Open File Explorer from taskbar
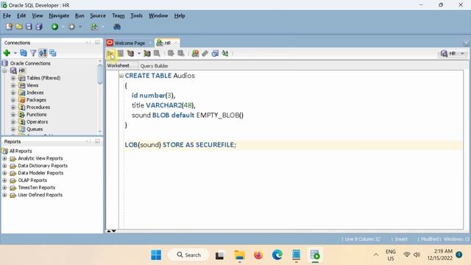 click(x=239, y=255)
